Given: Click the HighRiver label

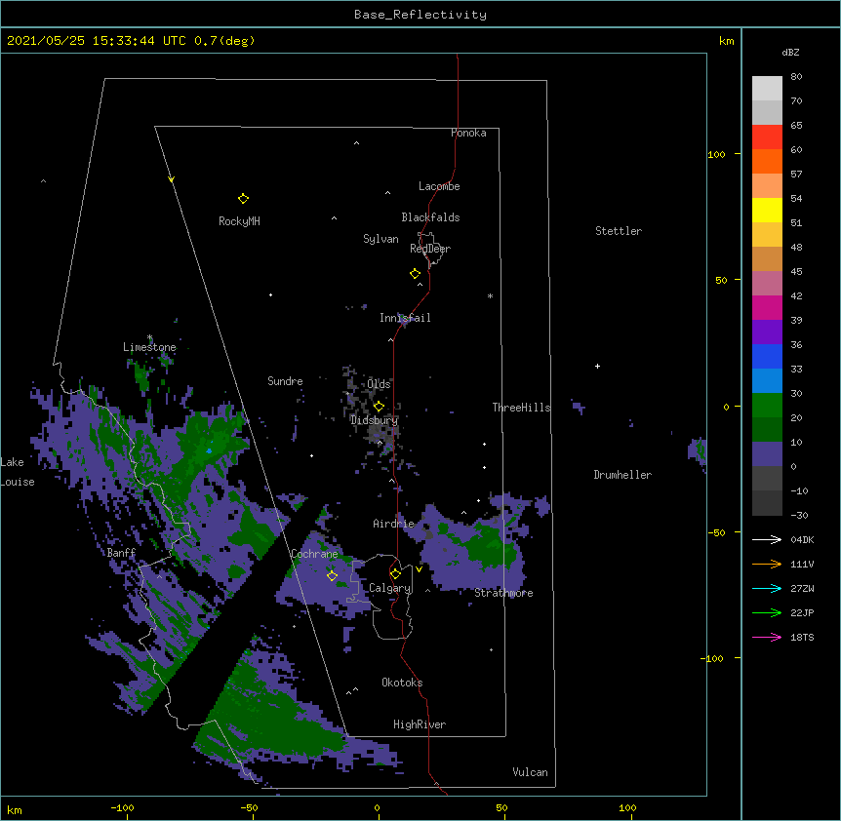Looking at the screenshot, I should (420, 724).
